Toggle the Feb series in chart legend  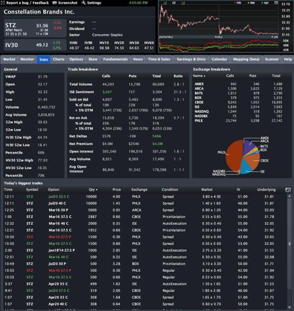[238, 3]
